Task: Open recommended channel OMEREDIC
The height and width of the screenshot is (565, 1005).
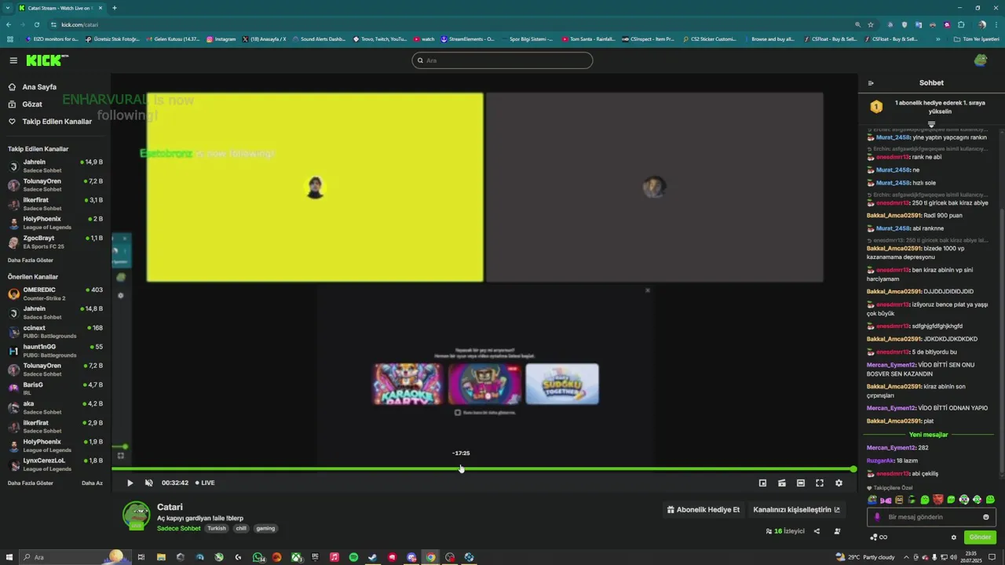Action: pyautogui.click(x=55, y=293)
